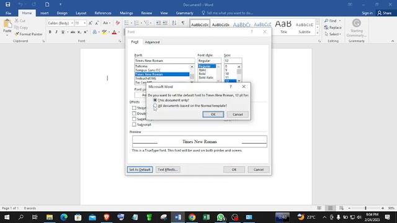
Task: Open Font group dialog launcher
Action: pyautogui.click(x=120, y=42)
